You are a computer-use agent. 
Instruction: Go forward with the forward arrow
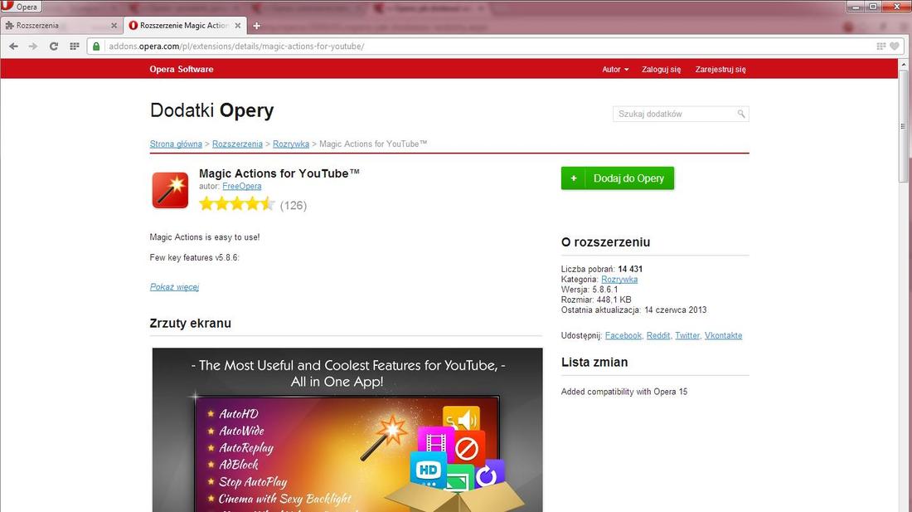(33, 46)
